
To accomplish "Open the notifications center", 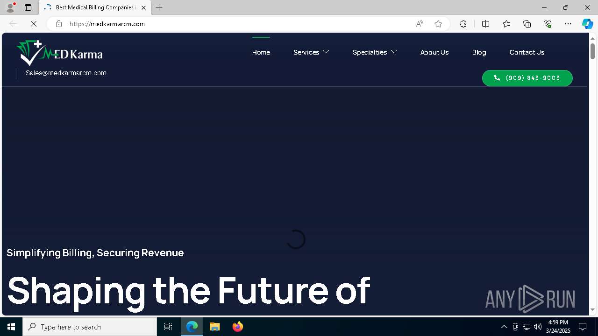I will click(x=583, y=327).
